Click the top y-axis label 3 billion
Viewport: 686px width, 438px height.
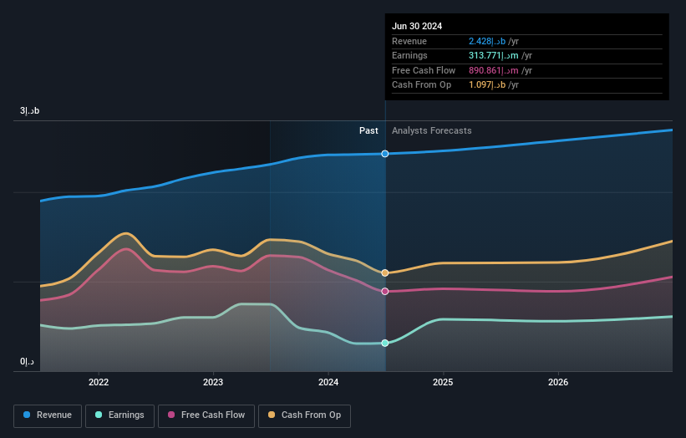[29, 110]
